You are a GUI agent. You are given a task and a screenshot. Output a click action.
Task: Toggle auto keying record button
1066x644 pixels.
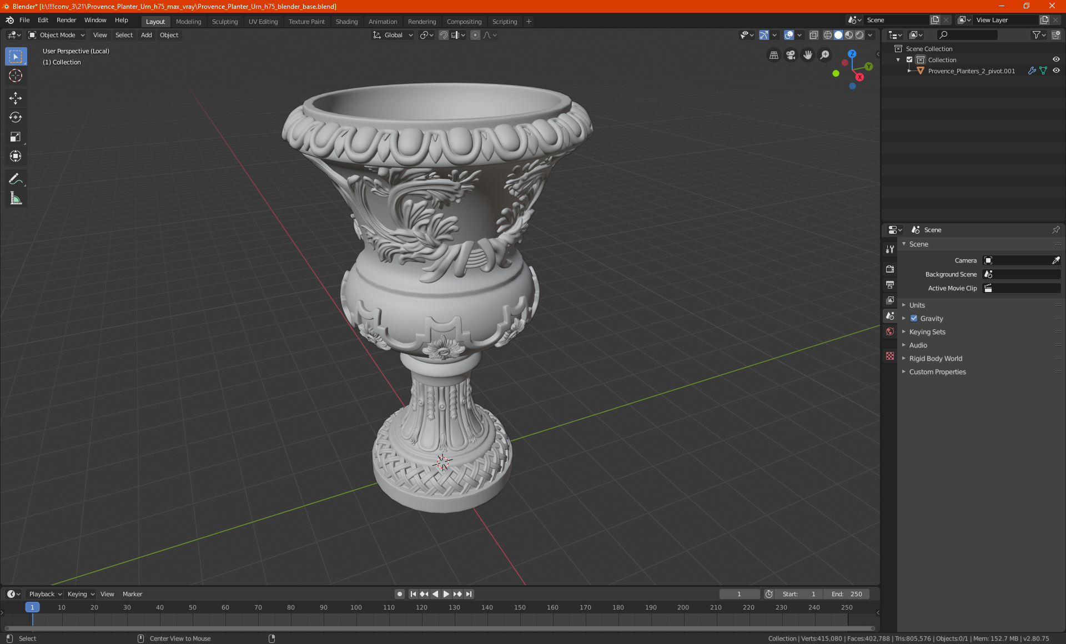[x=399, y=594]
